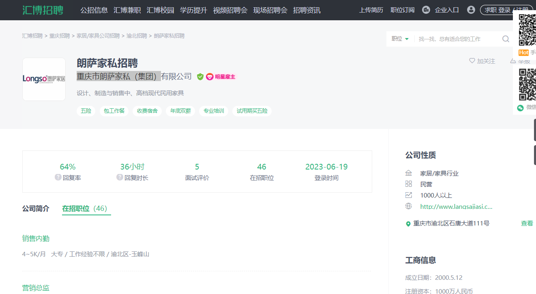Open 视频招聘会 in the top navigation
This screenshot has width=536, height=294.
coord(230,10)
